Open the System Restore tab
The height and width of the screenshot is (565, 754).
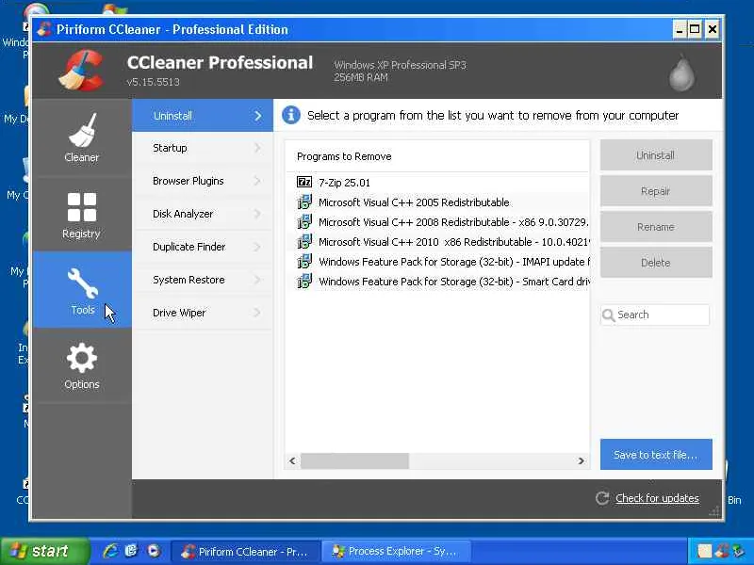pos(203,280)
